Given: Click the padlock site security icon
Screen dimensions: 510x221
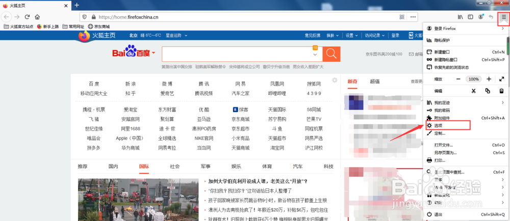Looking at the screenshot, I should click(94, 17).
